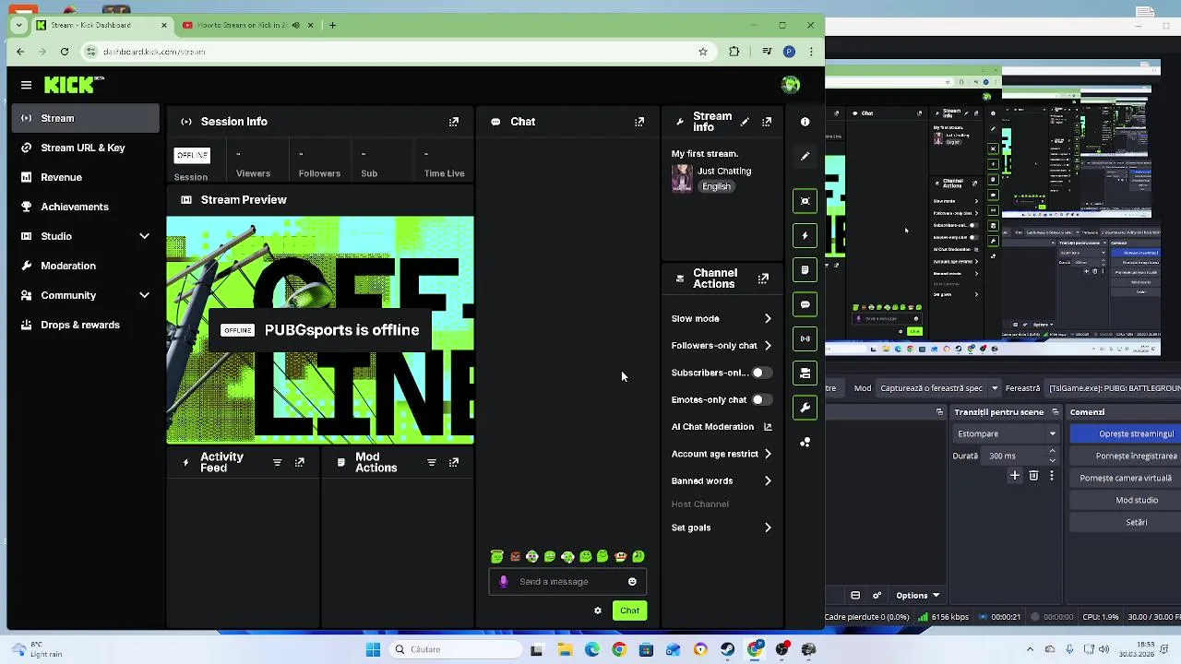Image resolution: width=1181 pixels, height=664 pixels.
Task: Bookmark this page with the star icon
Action: pos(703,52)
